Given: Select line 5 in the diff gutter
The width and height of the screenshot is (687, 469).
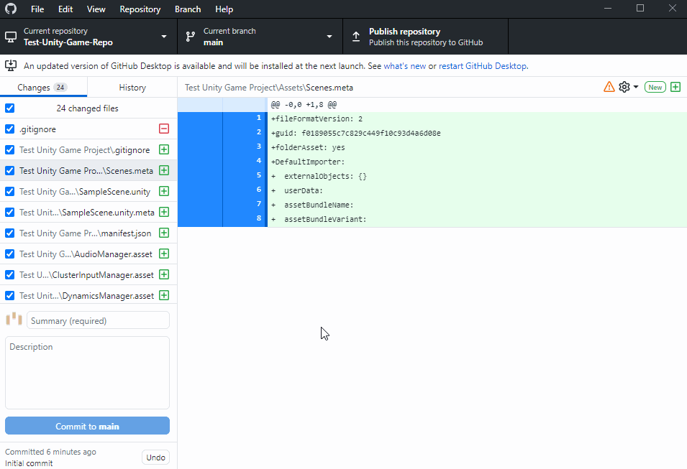Looking at the screenshot, I should 245,176.
